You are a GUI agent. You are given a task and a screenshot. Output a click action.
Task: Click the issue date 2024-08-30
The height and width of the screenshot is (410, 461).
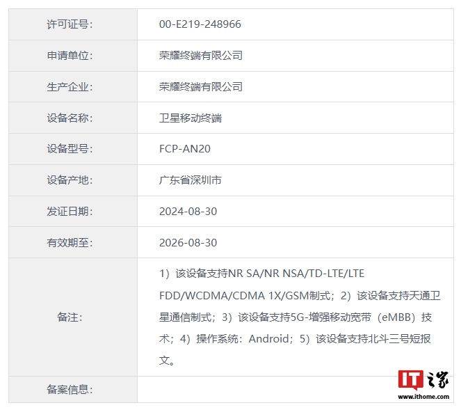click(x=188, y=212)
